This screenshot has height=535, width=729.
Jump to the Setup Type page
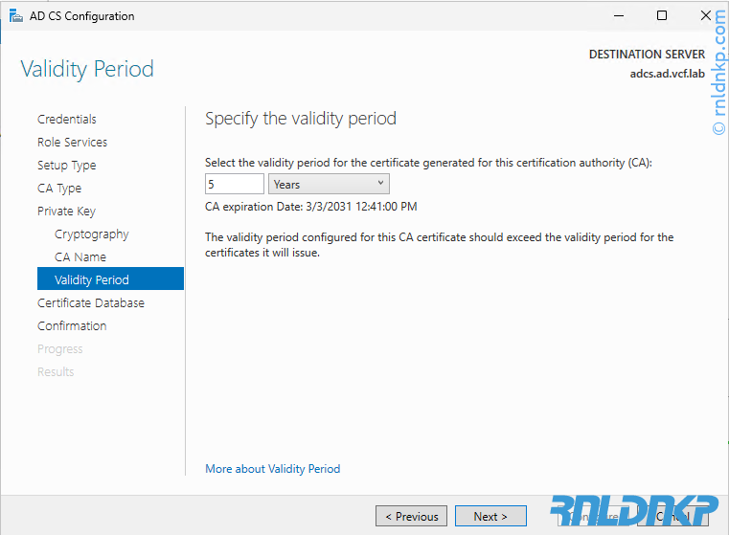[x=67, y=166]
